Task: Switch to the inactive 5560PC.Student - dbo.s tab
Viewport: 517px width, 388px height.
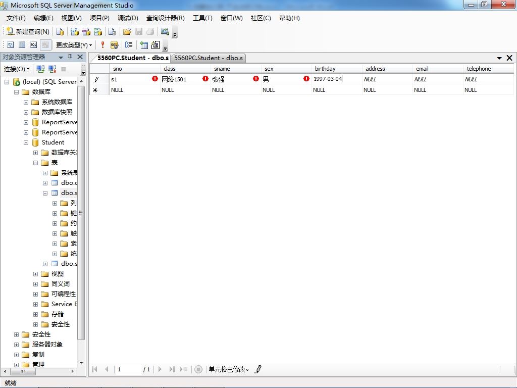Action: click(209, 58)
